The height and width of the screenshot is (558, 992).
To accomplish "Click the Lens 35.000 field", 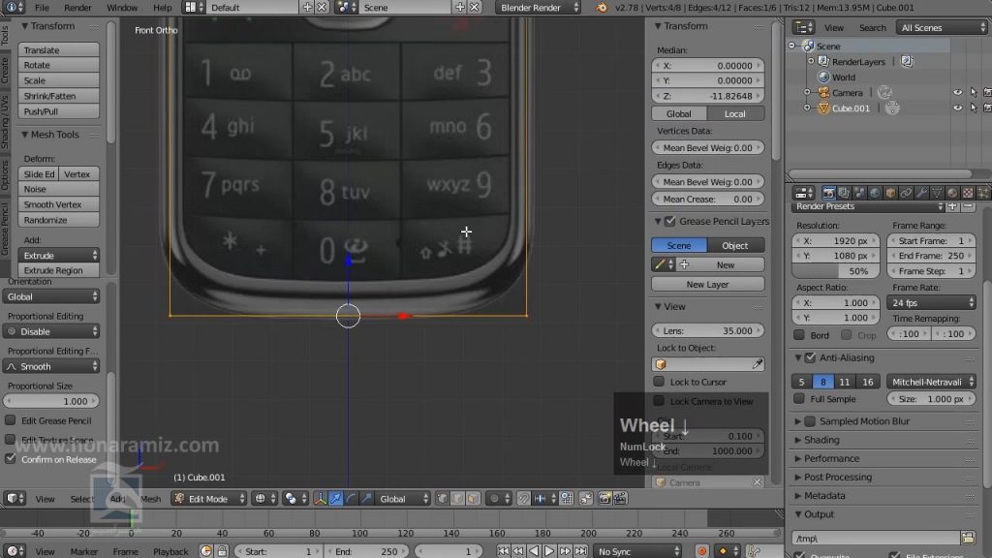I will (x=708, y=330).
